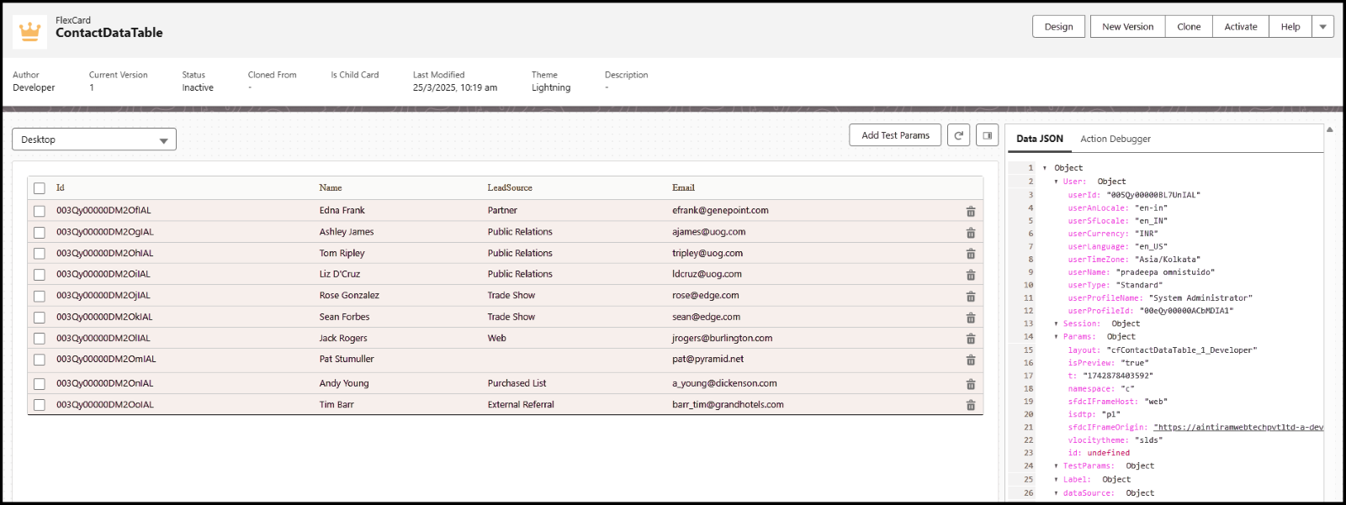Switch to the Action Debugger tab
Image resolution: width=1346 pixels, height=505 pixels.
pyautogui.click(x=1115, y=139)
